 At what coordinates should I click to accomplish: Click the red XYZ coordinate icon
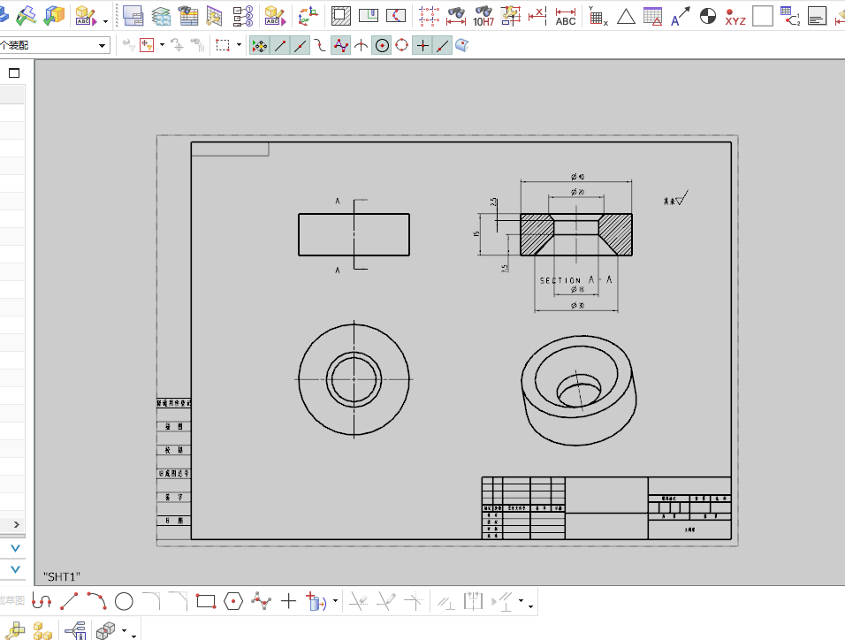click(x=735, y=18)
